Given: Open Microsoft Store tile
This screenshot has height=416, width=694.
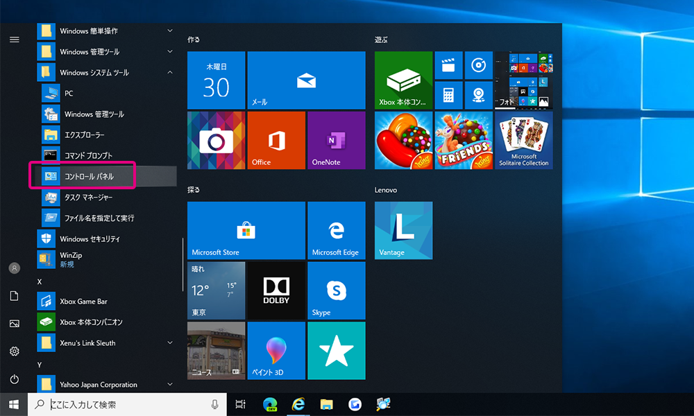Looking at the screenshot, I should tap(246, 230).
